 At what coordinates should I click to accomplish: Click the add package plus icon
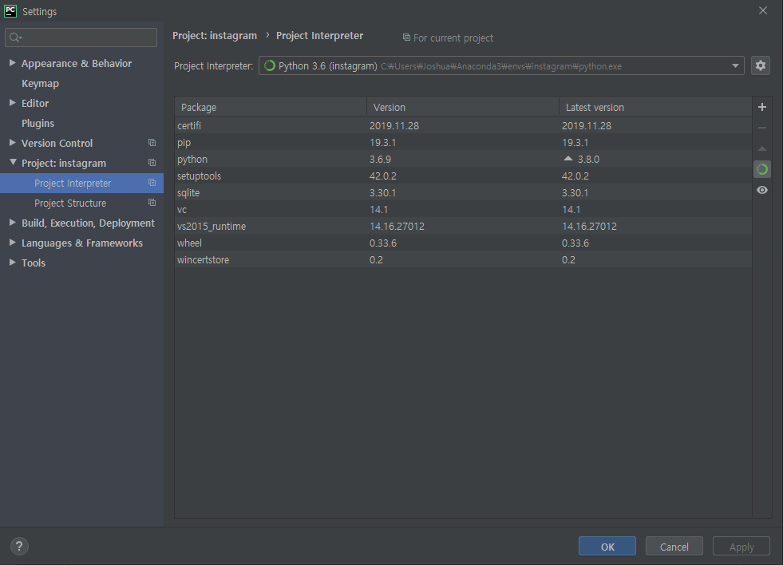pos(762,107)
